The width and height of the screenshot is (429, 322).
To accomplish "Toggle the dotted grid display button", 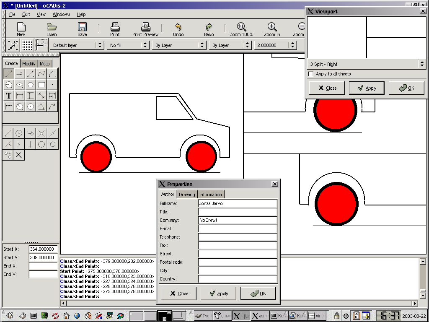I will pos(27,45).
